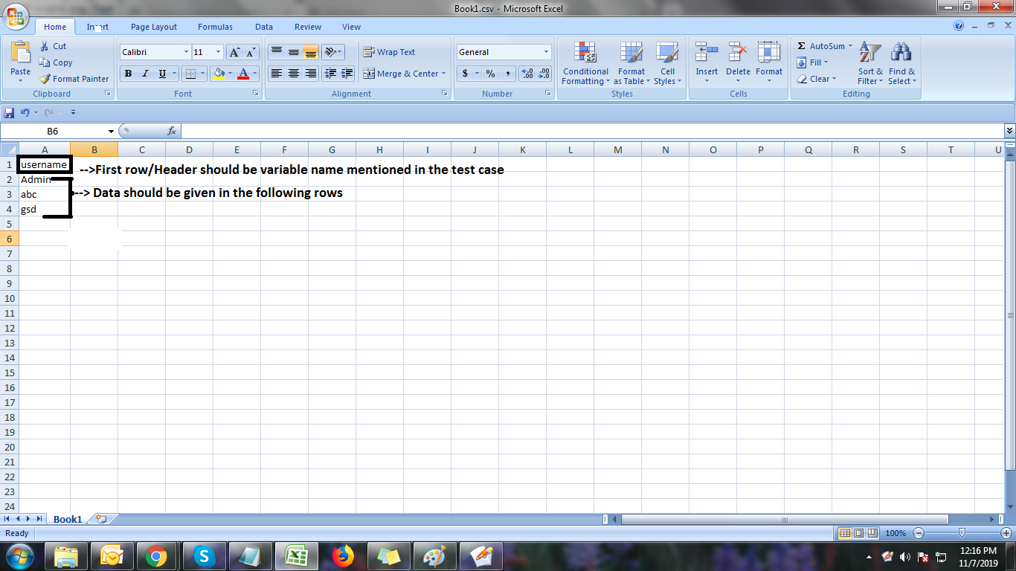Apply Fill Color bucket
This screenshot has width=1016, height=571.
coord(218,74)
